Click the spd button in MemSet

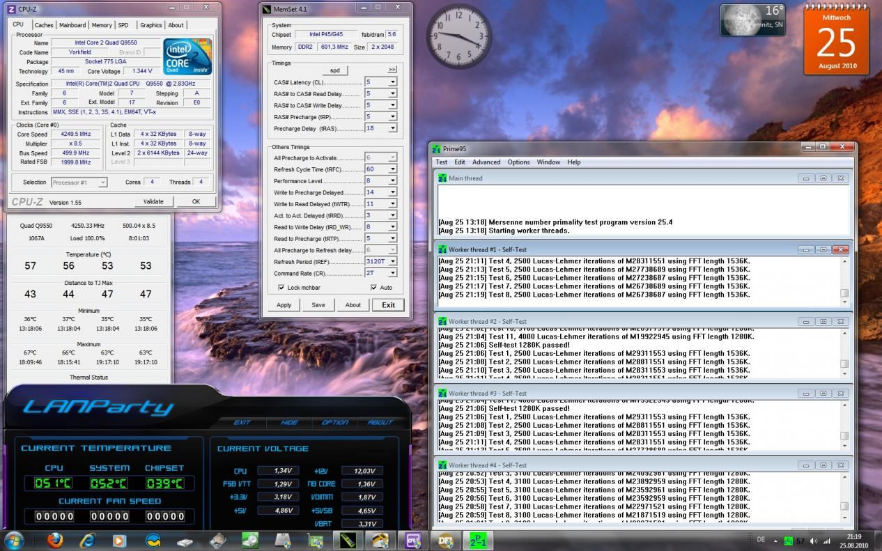335,70
